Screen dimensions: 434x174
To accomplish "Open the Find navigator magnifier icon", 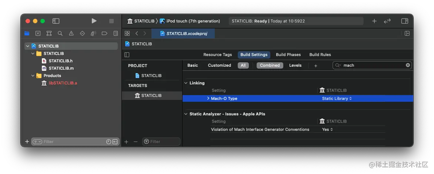I will [x=60, y=34].
